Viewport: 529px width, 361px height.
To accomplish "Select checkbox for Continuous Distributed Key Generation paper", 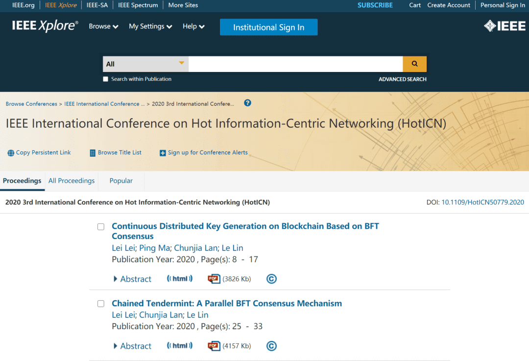I will click(x=101, y=227).
